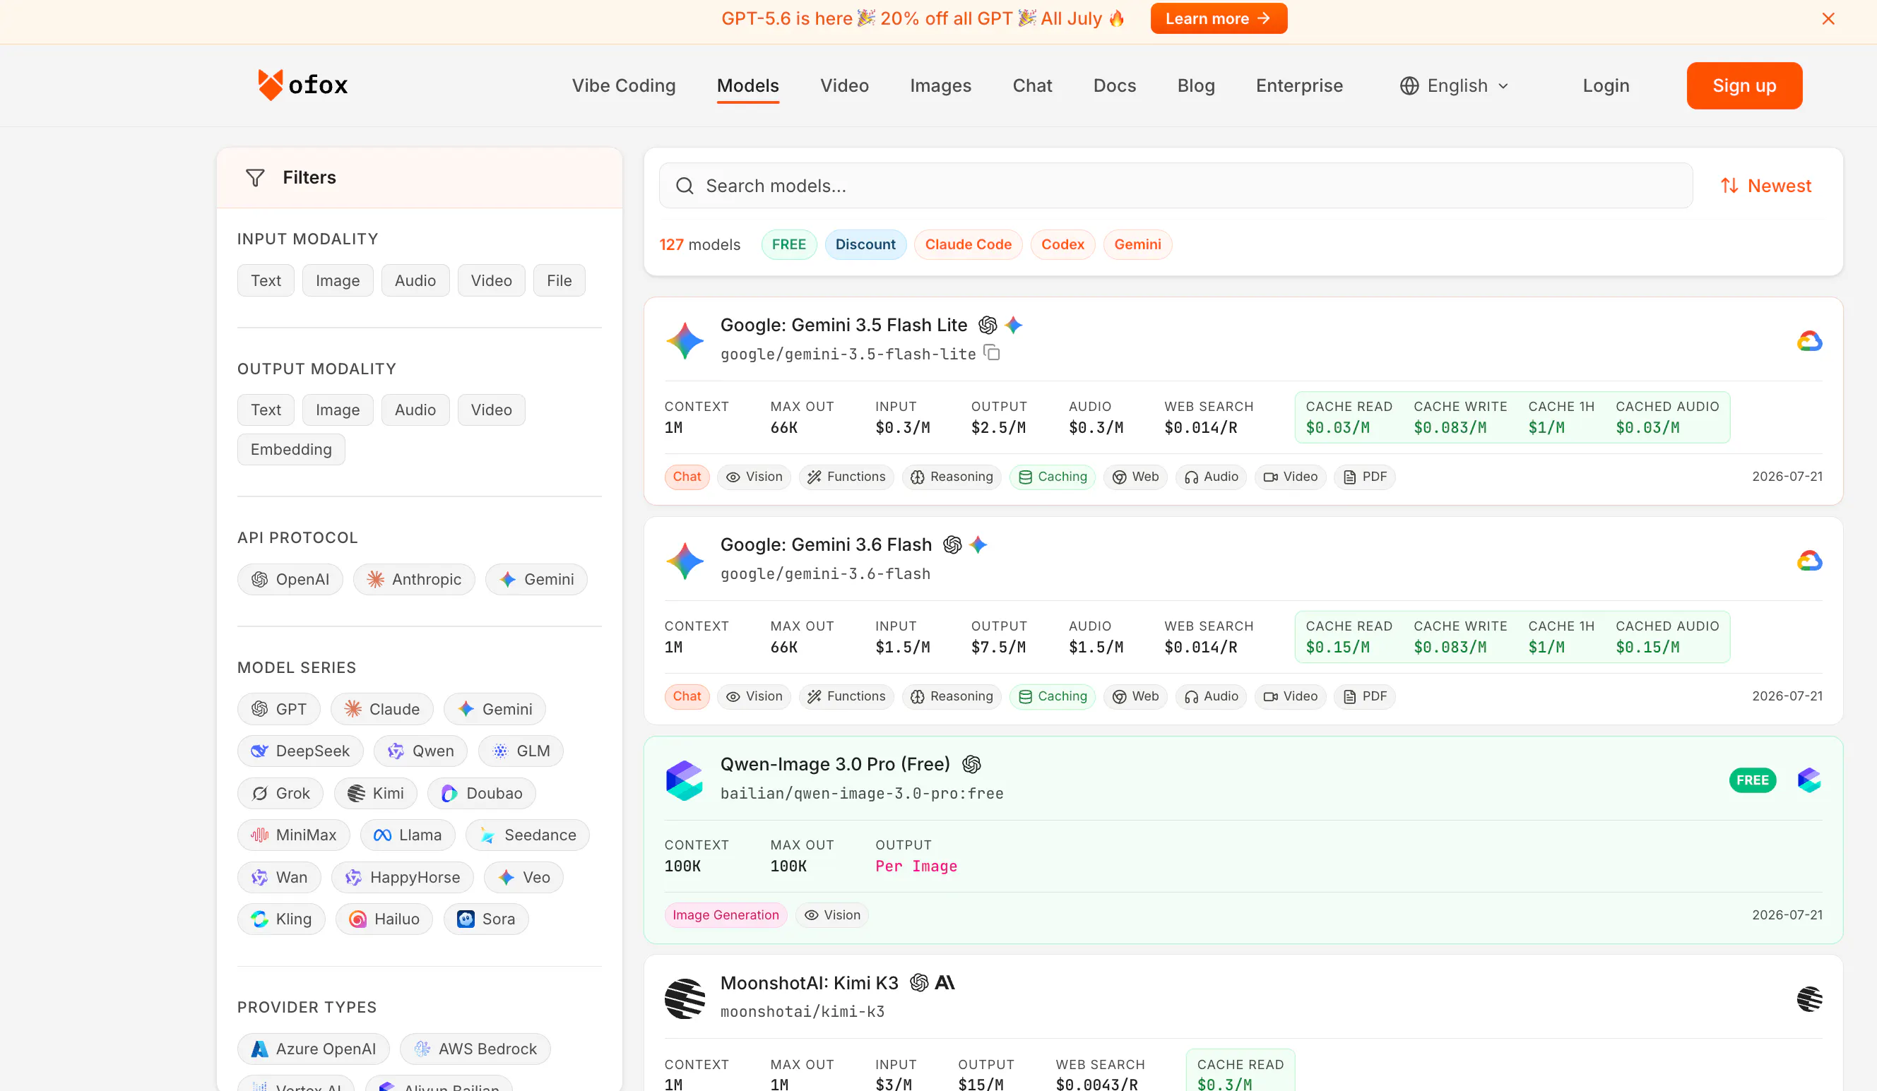Click the Qwen-Image 3.0 Pro model logo
Screen dimensions: 1877x1091
(685, 780)
